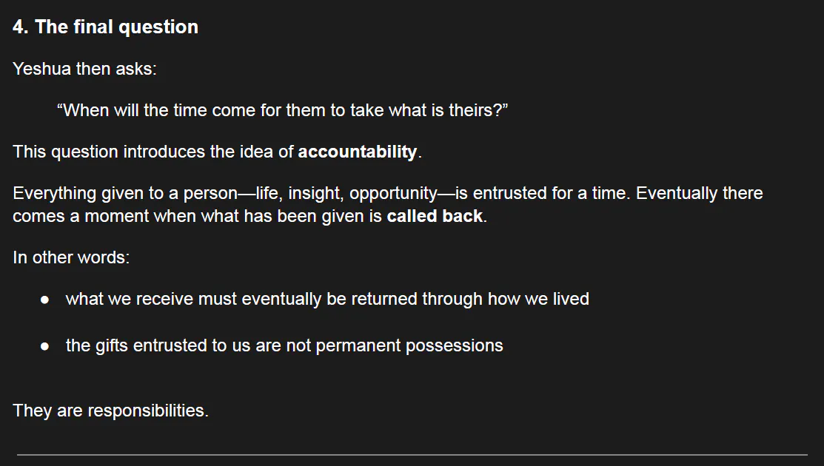Click the bullet text "what we receive must eventually be returned"

pyautogui.click(x=259, y=300)
